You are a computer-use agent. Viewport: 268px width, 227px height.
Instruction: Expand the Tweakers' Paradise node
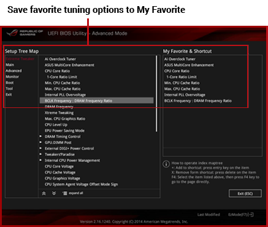click(x=40, y=154)
